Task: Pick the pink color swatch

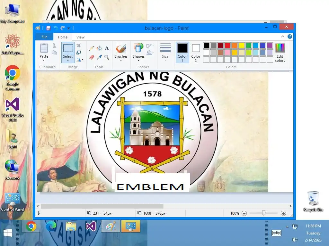Action: [x=227, y=53]
